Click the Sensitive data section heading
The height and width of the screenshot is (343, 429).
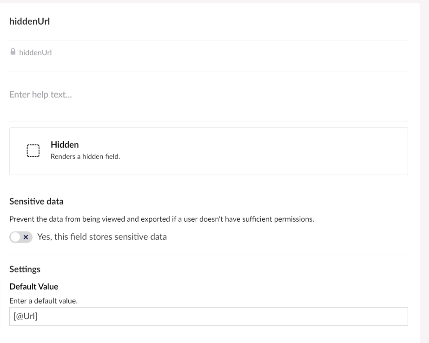point(36,201)
